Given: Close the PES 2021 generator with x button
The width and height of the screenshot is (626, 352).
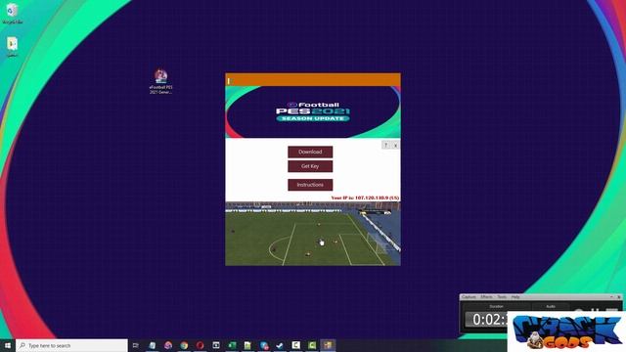Looking at the screenshot, I should point(395,145).
